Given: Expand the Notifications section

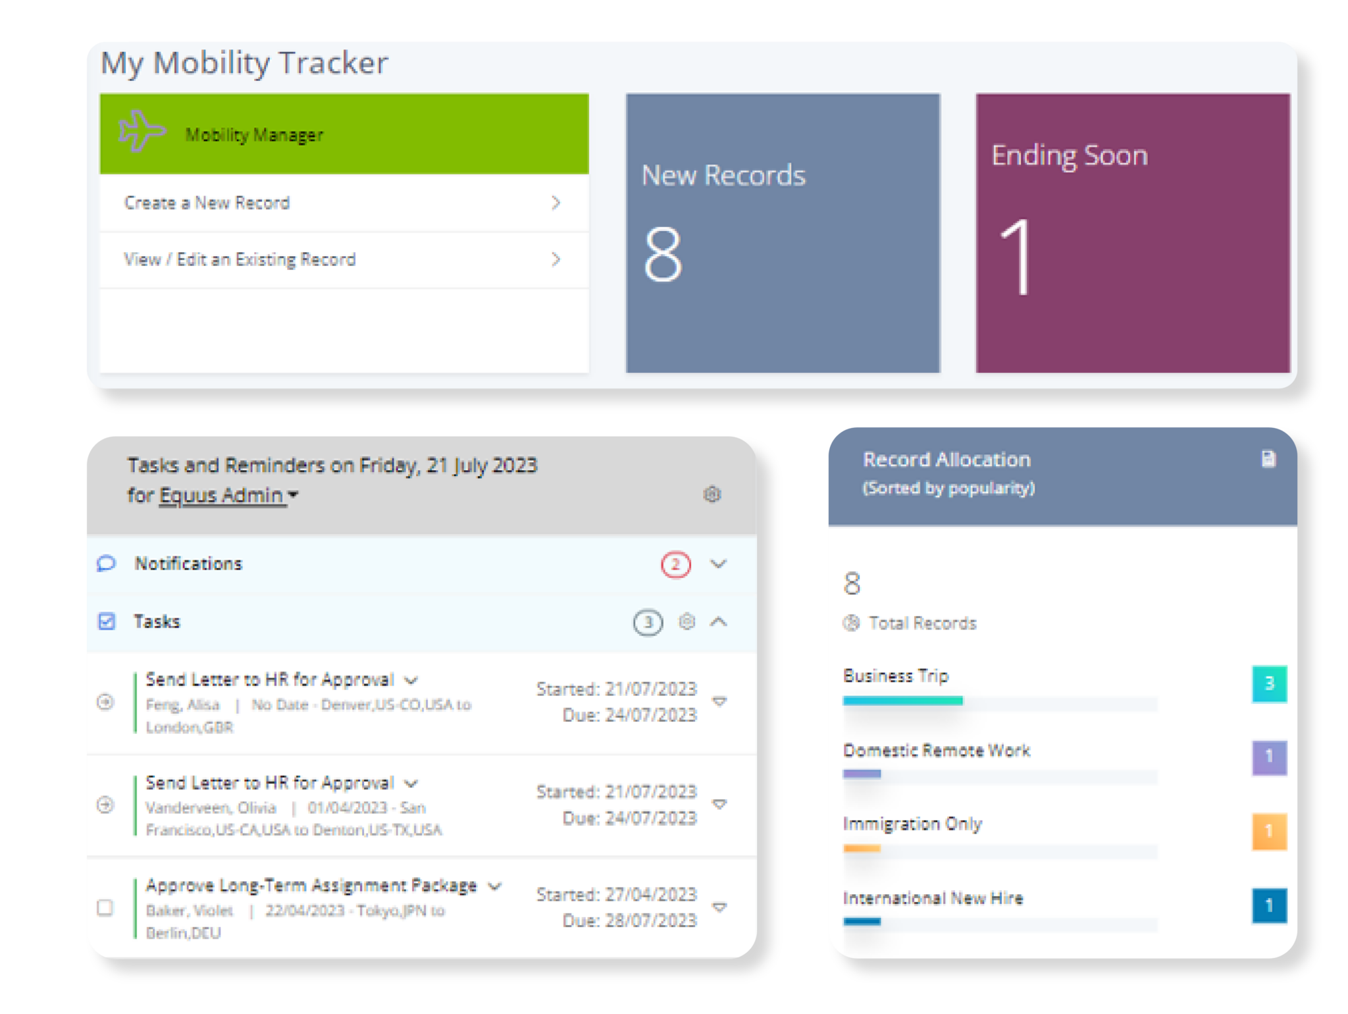Looking at the screenshot, I should click(x=719, y=564).
